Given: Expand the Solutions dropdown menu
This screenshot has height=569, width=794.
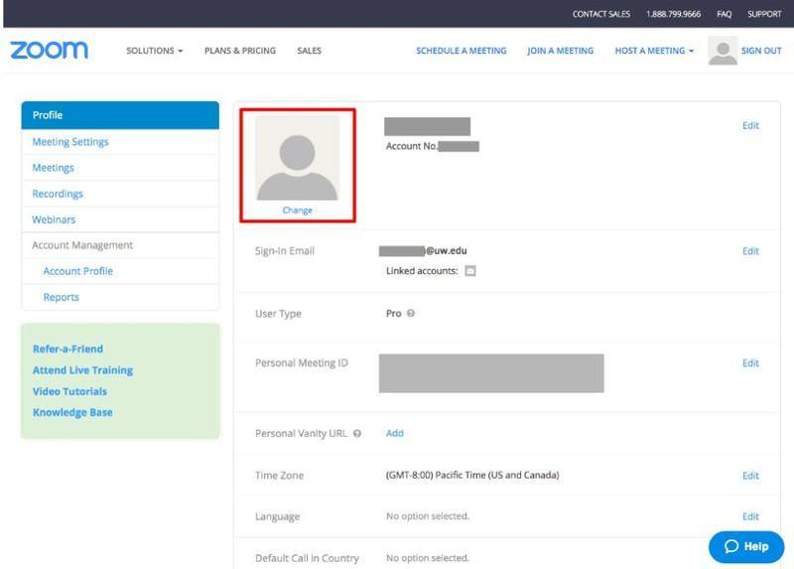Looking at the screenshot, I should pyautogui.click(x=155, y=51).
